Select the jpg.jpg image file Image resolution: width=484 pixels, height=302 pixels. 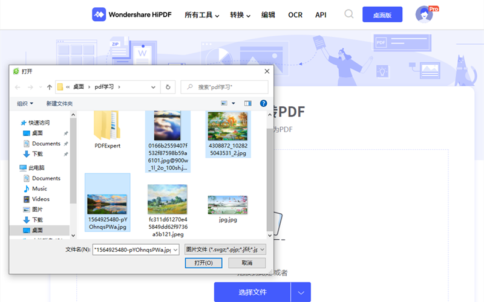click(x=228, y=209)
